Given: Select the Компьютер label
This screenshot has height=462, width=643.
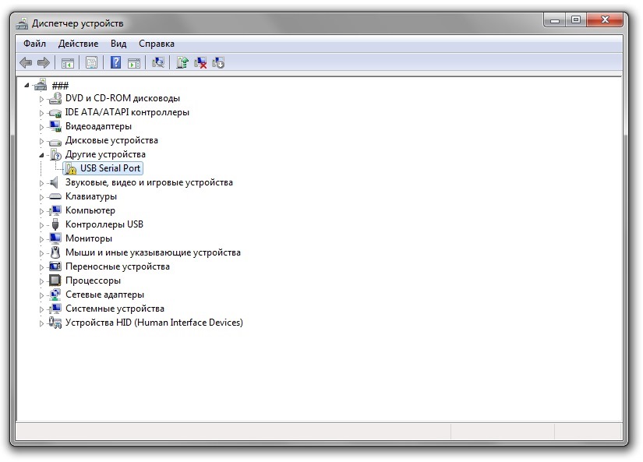Looking at the screenshot, I should coord(90,210).
